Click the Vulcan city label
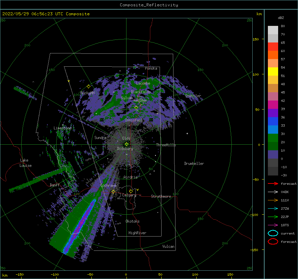 168,246
